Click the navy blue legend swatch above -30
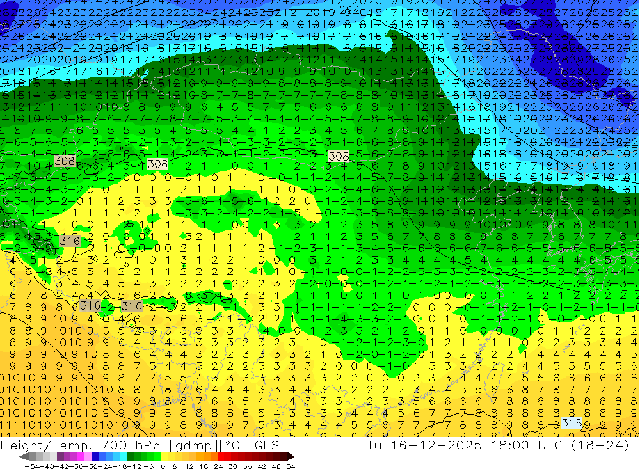The width and height of the screenshot is (640, 469). [95, 457]
